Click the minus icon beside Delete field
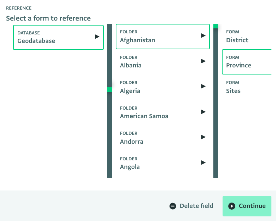 173,206
